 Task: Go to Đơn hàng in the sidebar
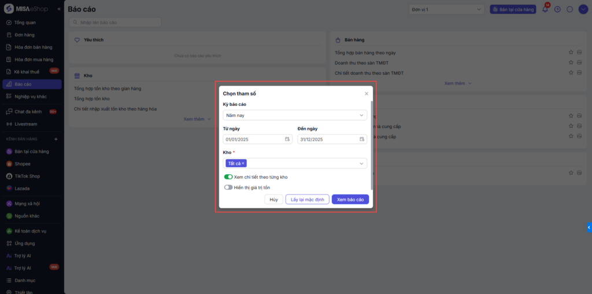[25, 35]
